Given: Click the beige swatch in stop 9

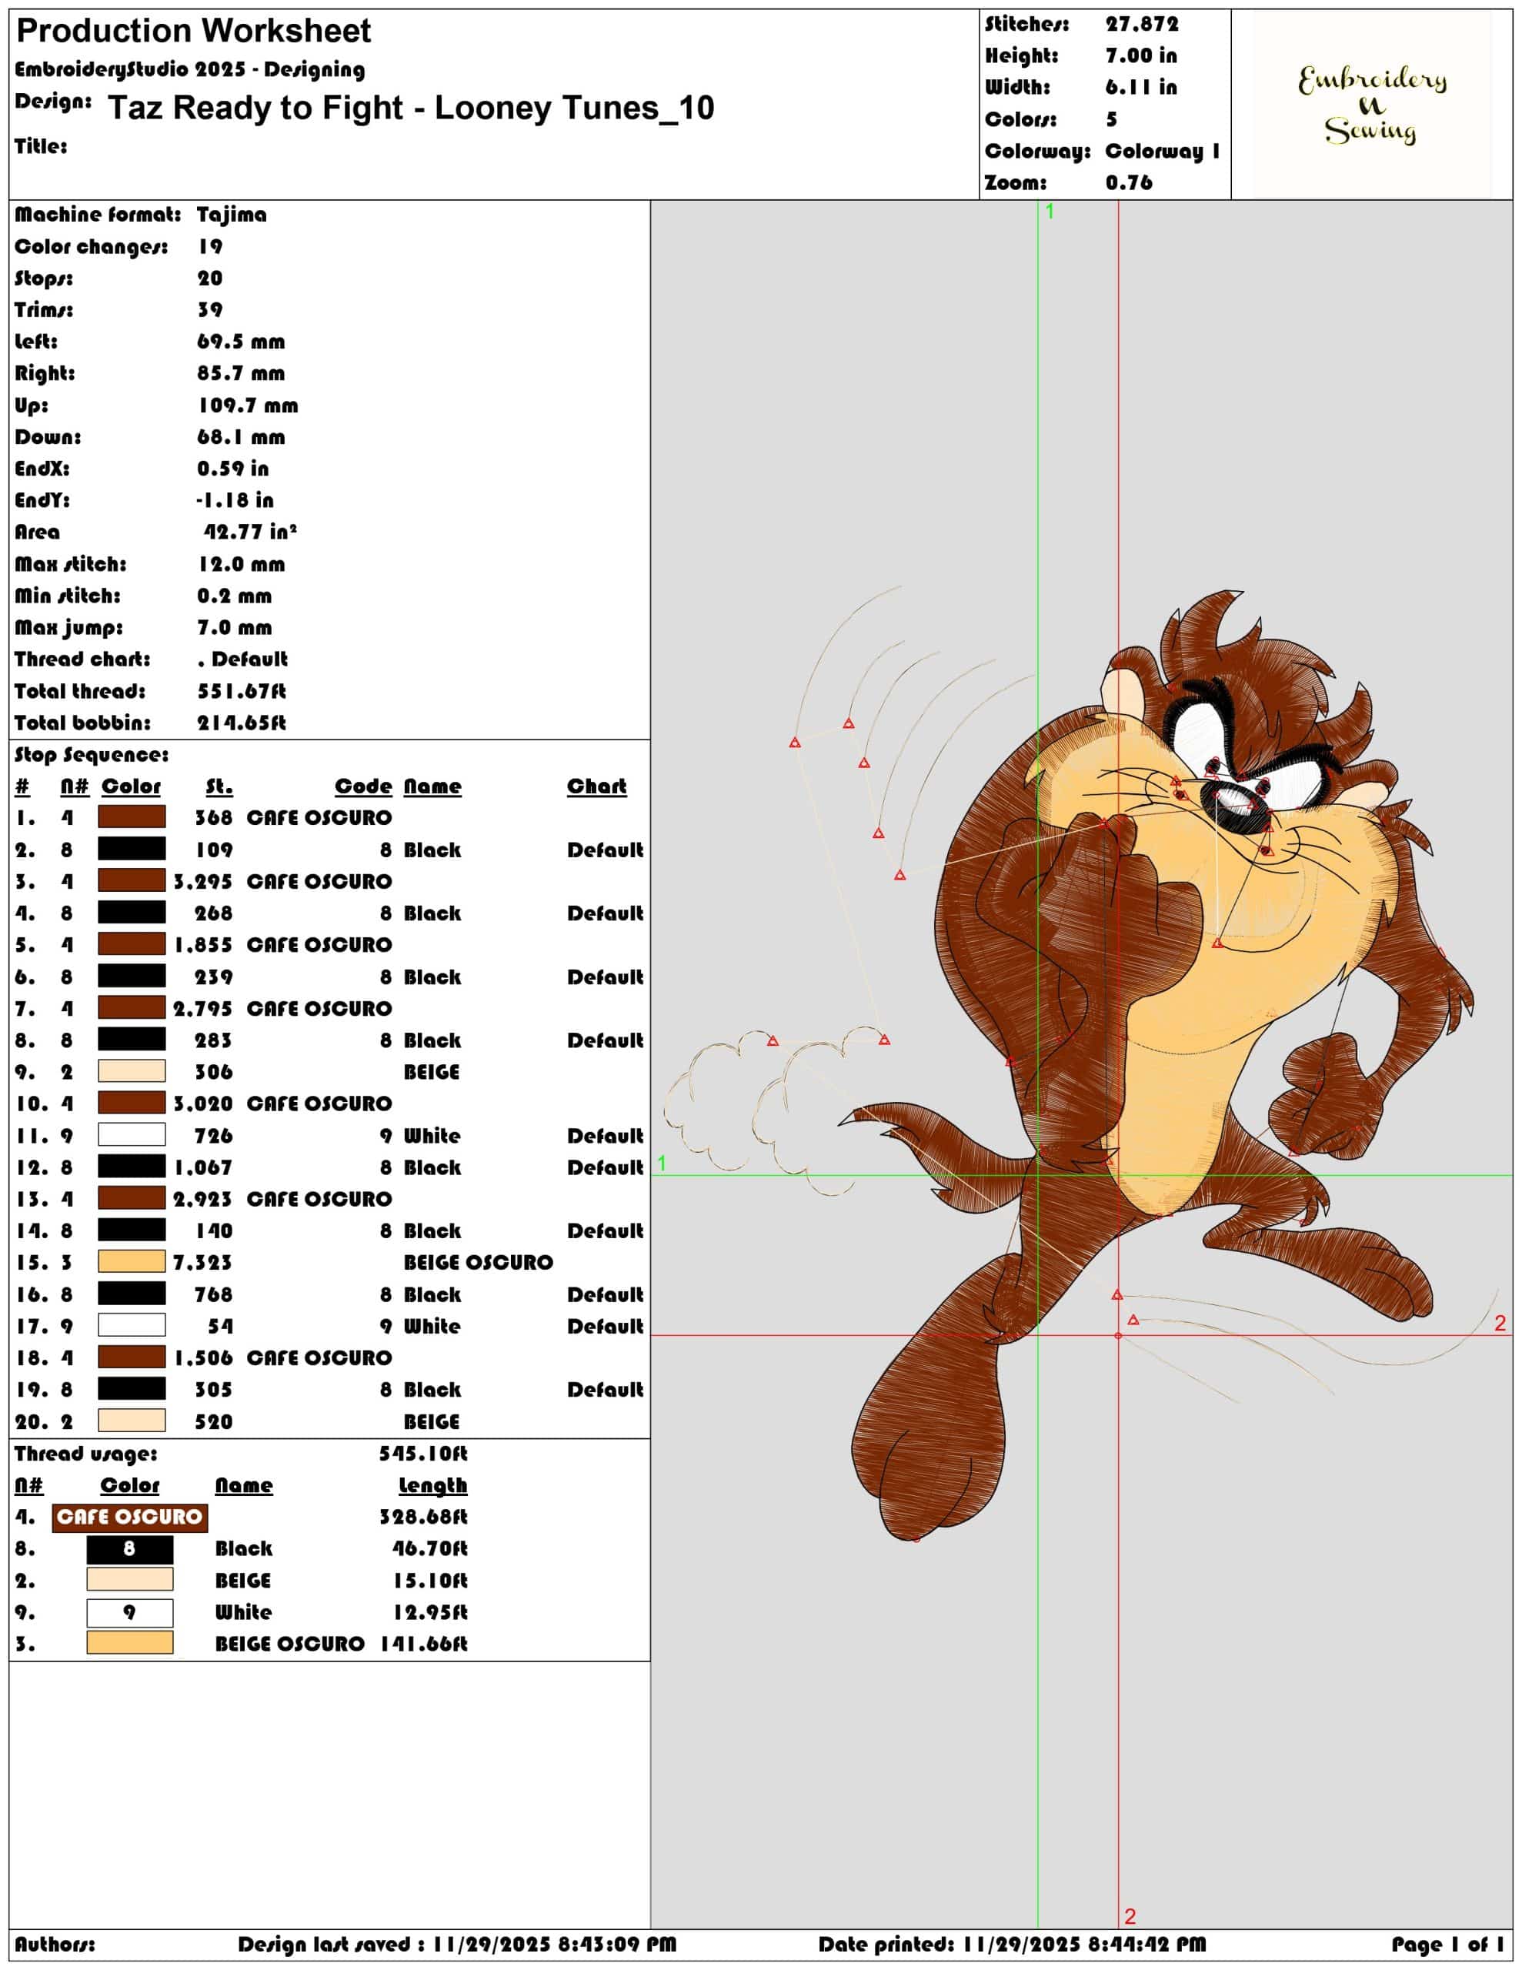Looking at the screenshot, I should (132, 1070).
